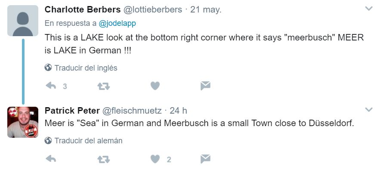This screenshot has height=170, width=389.
Task: Open Patrick Peter's profile name
Action: tap(72, 111)
